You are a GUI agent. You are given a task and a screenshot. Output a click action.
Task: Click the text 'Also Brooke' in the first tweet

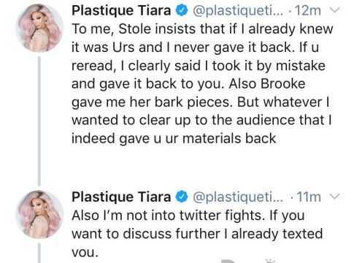[x=267, y=84]
